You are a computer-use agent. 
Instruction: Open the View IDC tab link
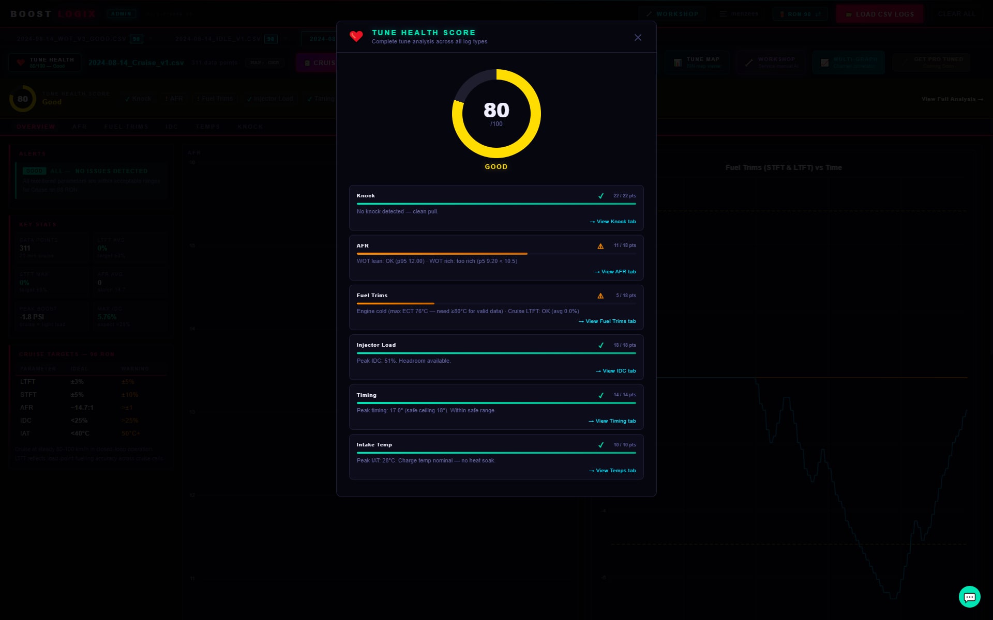(x=616, y=371)
